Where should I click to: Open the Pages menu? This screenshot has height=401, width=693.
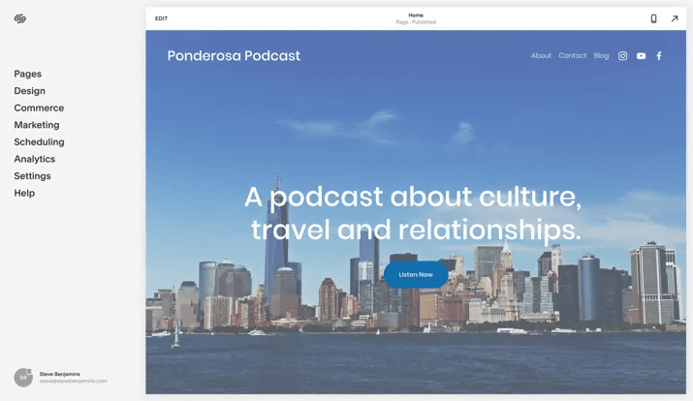[28, 74]
